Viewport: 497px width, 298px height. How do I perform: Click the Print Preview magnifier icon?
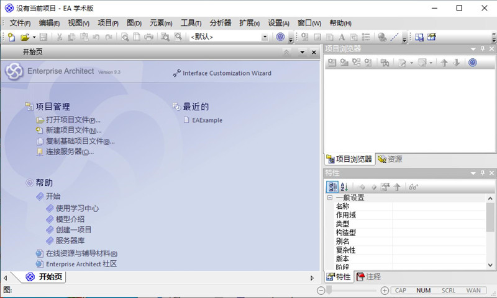click(125, 37)
